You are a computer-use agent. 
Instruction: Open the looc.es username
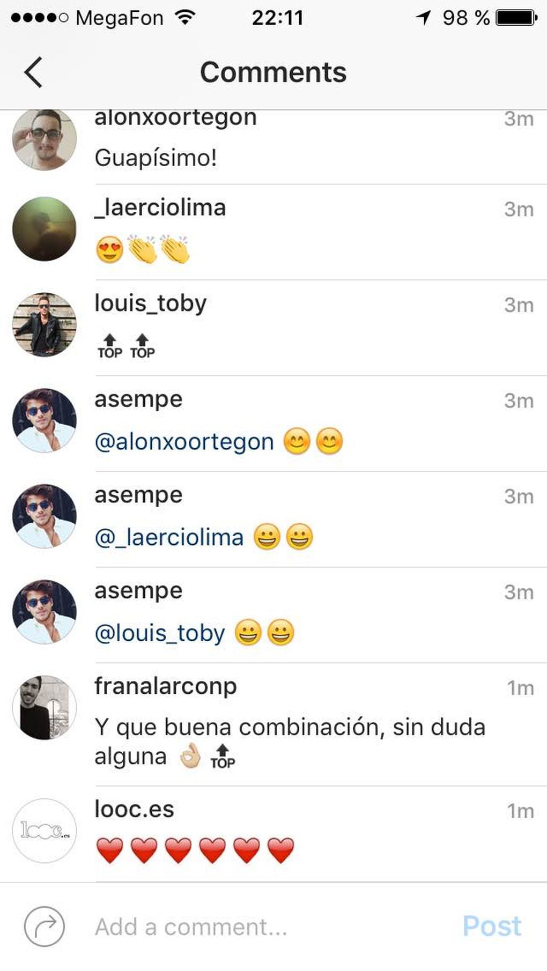[134, 809]
